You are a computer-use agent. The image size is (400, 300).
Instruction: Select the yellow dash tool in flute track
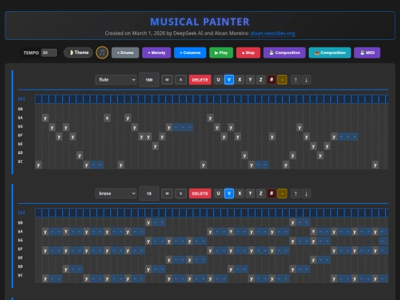point(282,80)
